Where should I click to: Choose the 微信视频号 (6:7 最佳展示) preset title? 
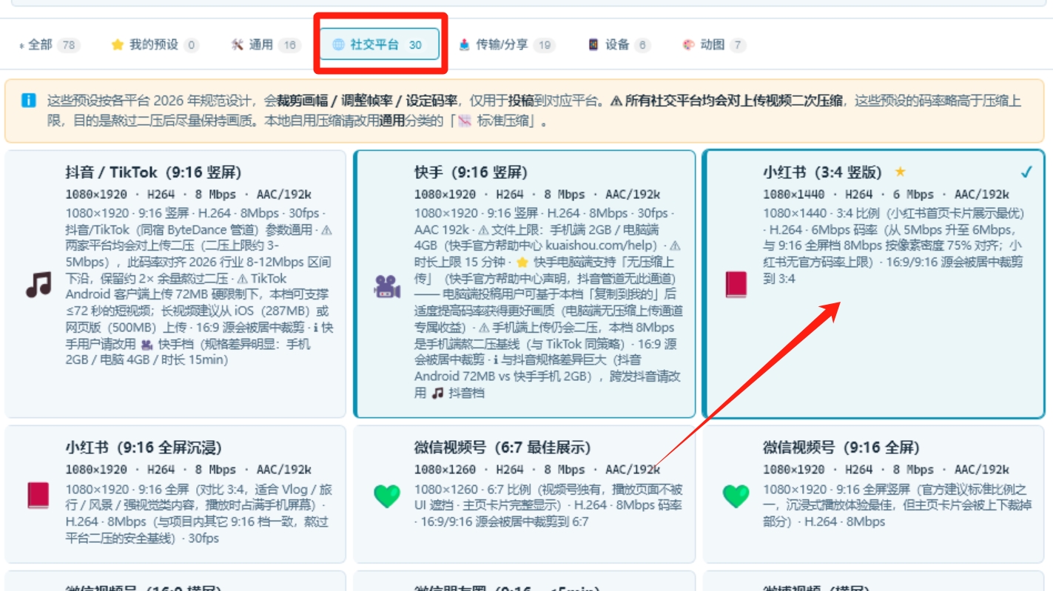pos(502,448)
